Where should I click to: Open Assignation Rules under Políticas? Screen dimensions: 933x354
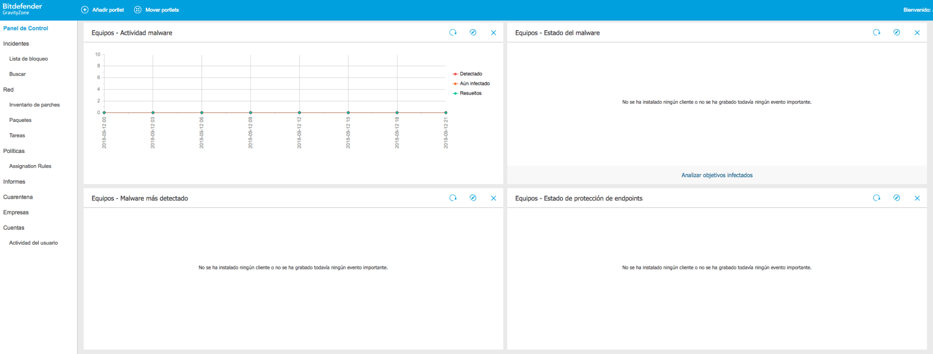click(30, 166)
